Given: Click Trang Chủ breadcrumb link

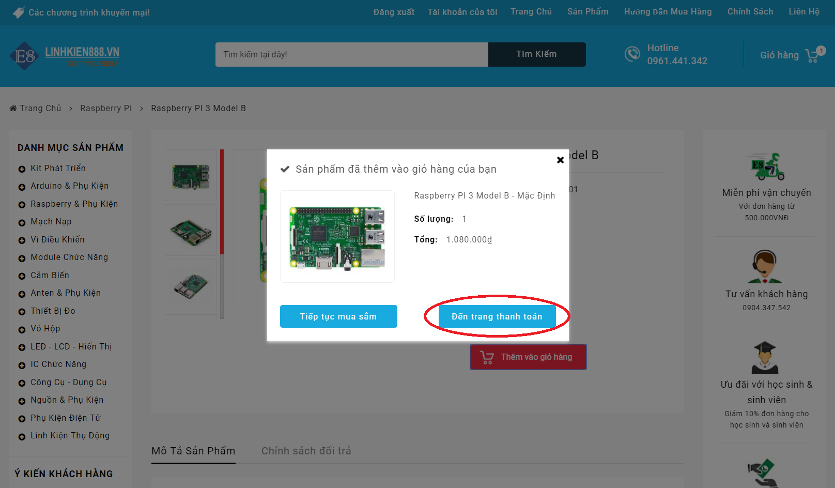Looking at the screenshot, I should (40, 109).
